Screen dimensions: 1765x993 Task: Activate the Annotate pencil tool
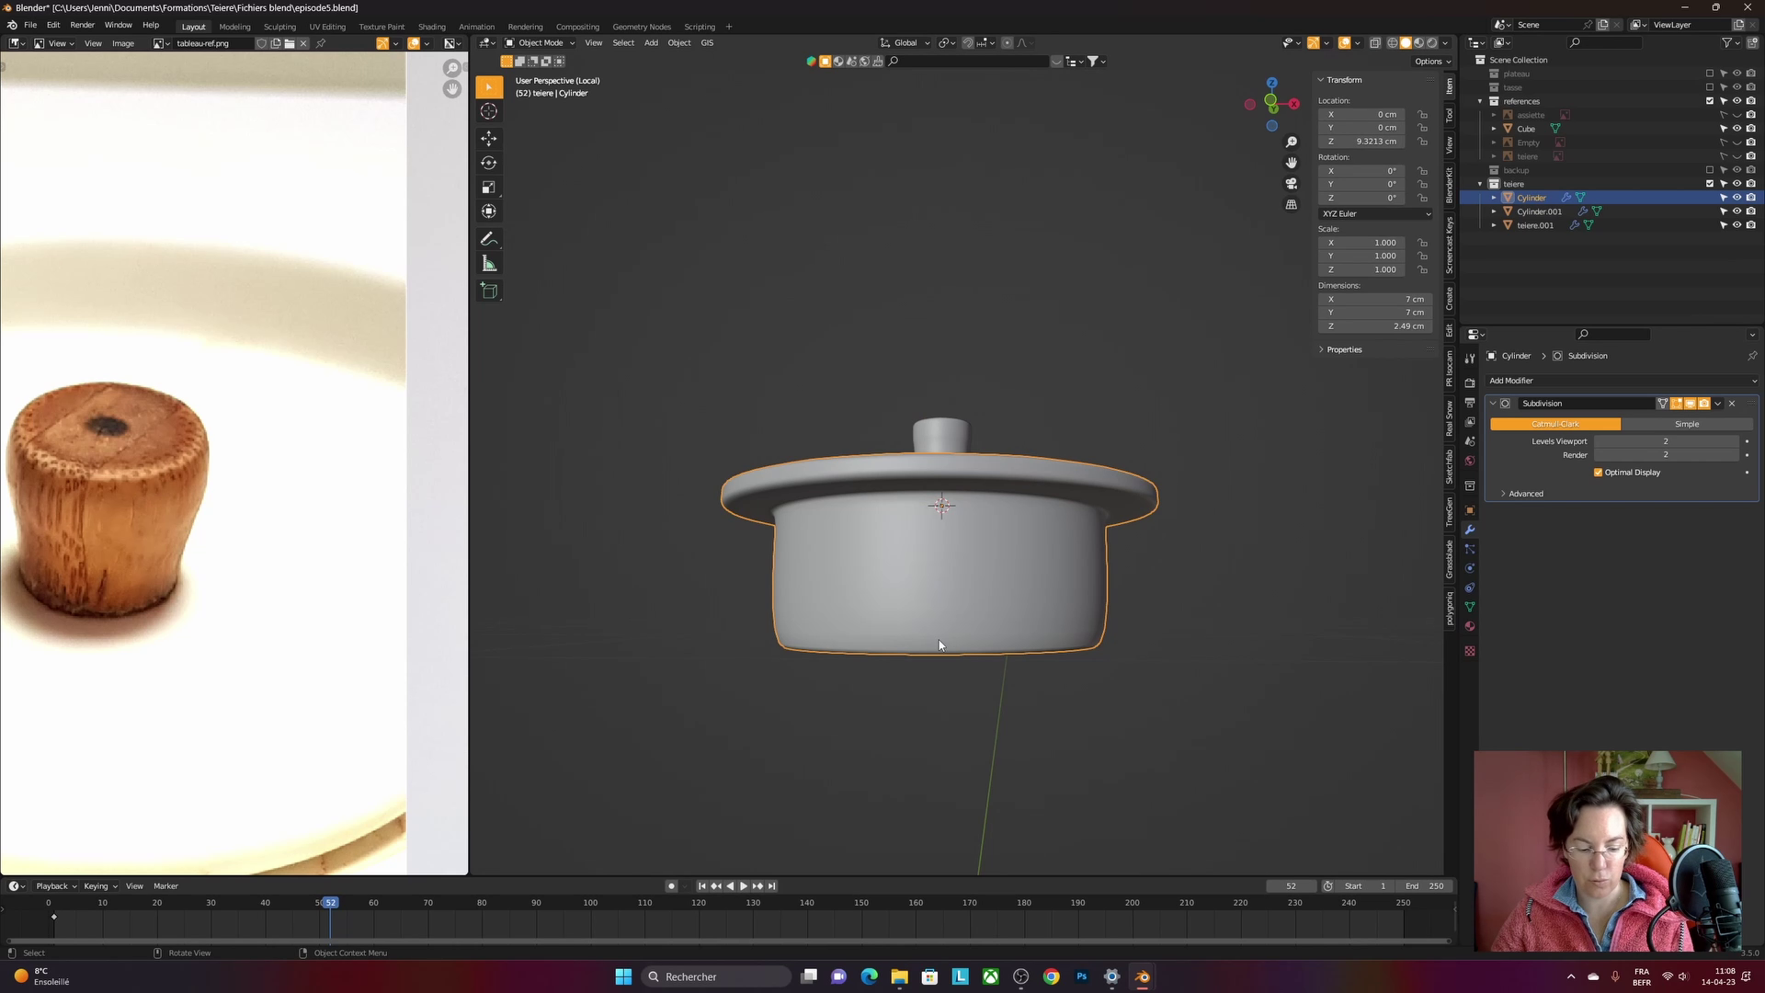click(489, 239)
